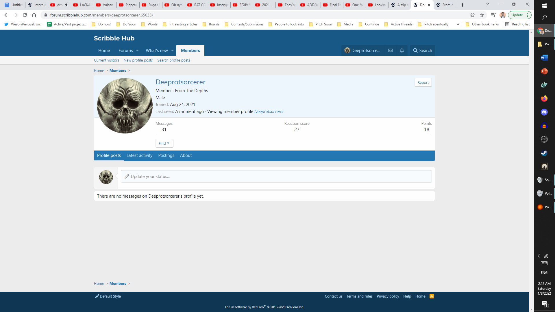Bookmark this page with star icon
This screenshot has width=555, height=312.
tap(482, 15)
